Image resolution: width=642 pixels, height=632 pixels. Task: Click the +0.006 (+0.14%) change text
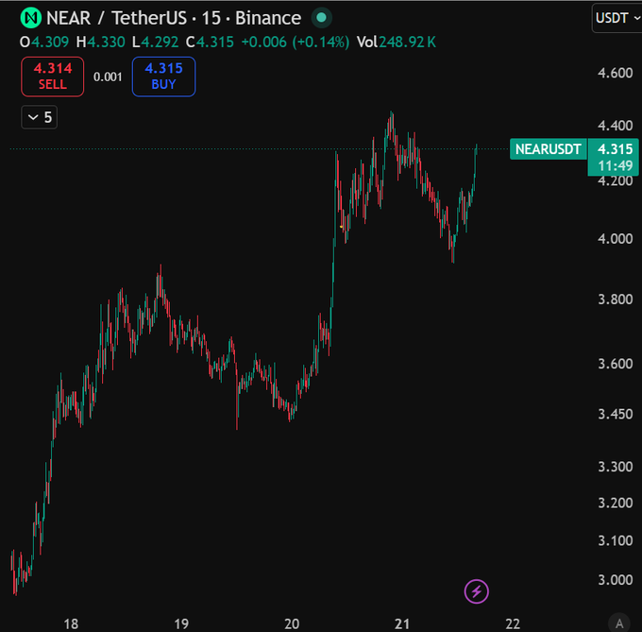(x=296, y=42)
